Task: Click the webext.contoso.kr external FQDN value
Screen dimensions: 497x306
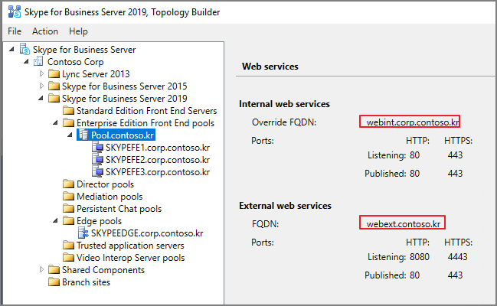Action: [404, 224]
